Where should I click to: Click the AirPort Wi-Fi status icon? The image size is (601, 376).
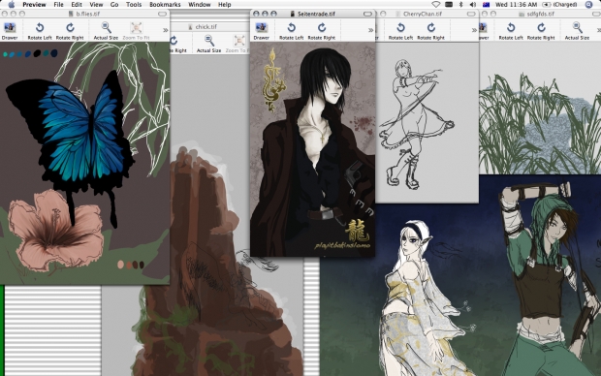tap(436, 5)
